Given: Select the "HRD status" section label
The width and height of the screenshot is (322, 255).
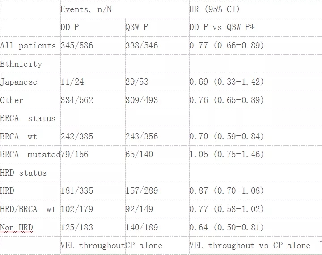Looking at the screenshot, I should point(23,173).
